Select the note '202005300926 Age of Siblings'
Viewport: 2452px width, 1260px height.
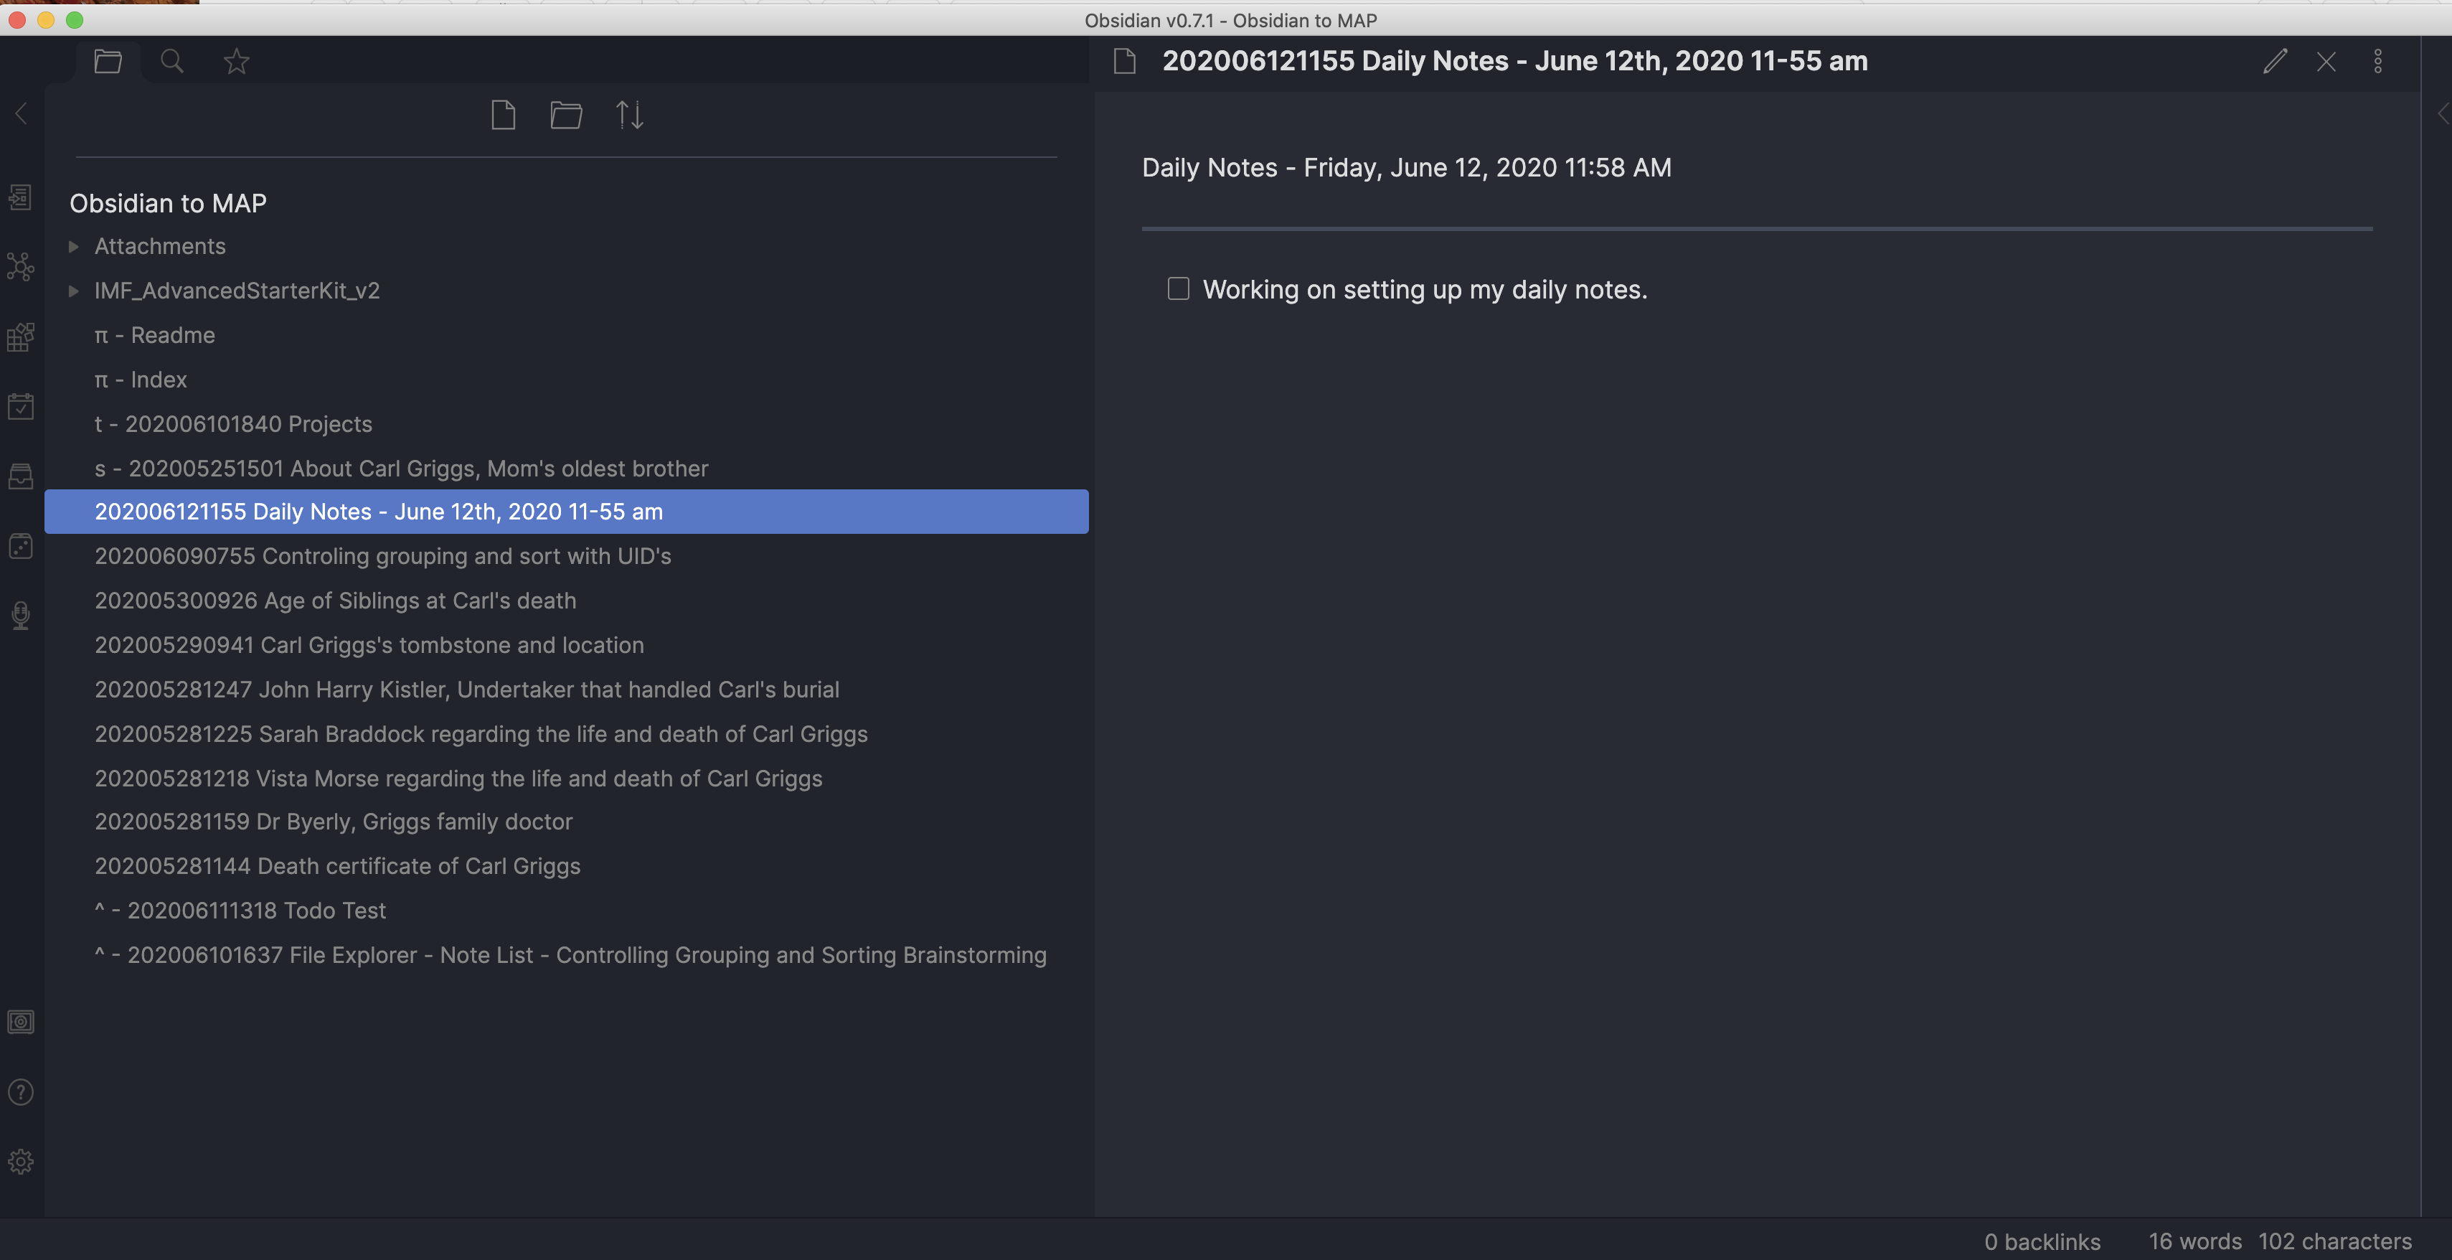pos(335,601)
